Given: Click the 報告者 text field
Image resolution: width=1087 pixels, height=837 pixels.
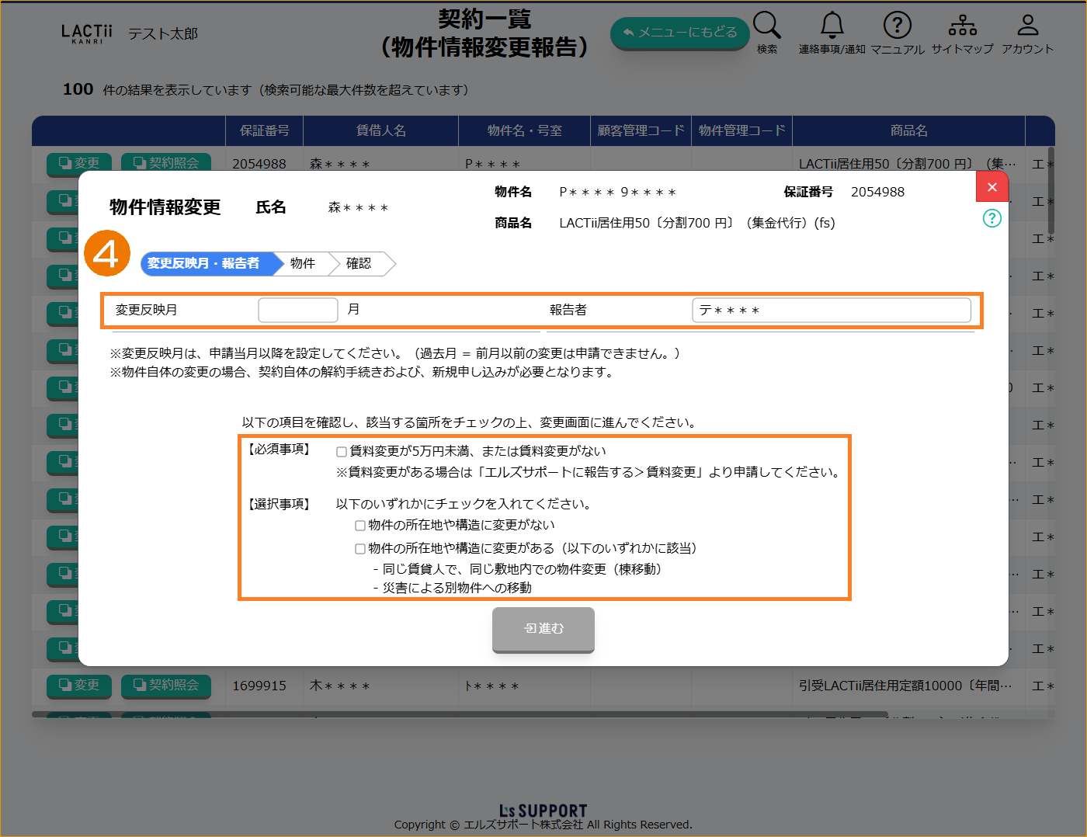Looking at the screenshot, I should tap(831, 310).
